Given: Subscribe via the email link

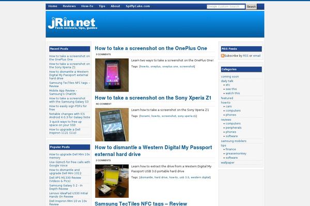Looking at the screenshot, I should (x=257, y=56).
